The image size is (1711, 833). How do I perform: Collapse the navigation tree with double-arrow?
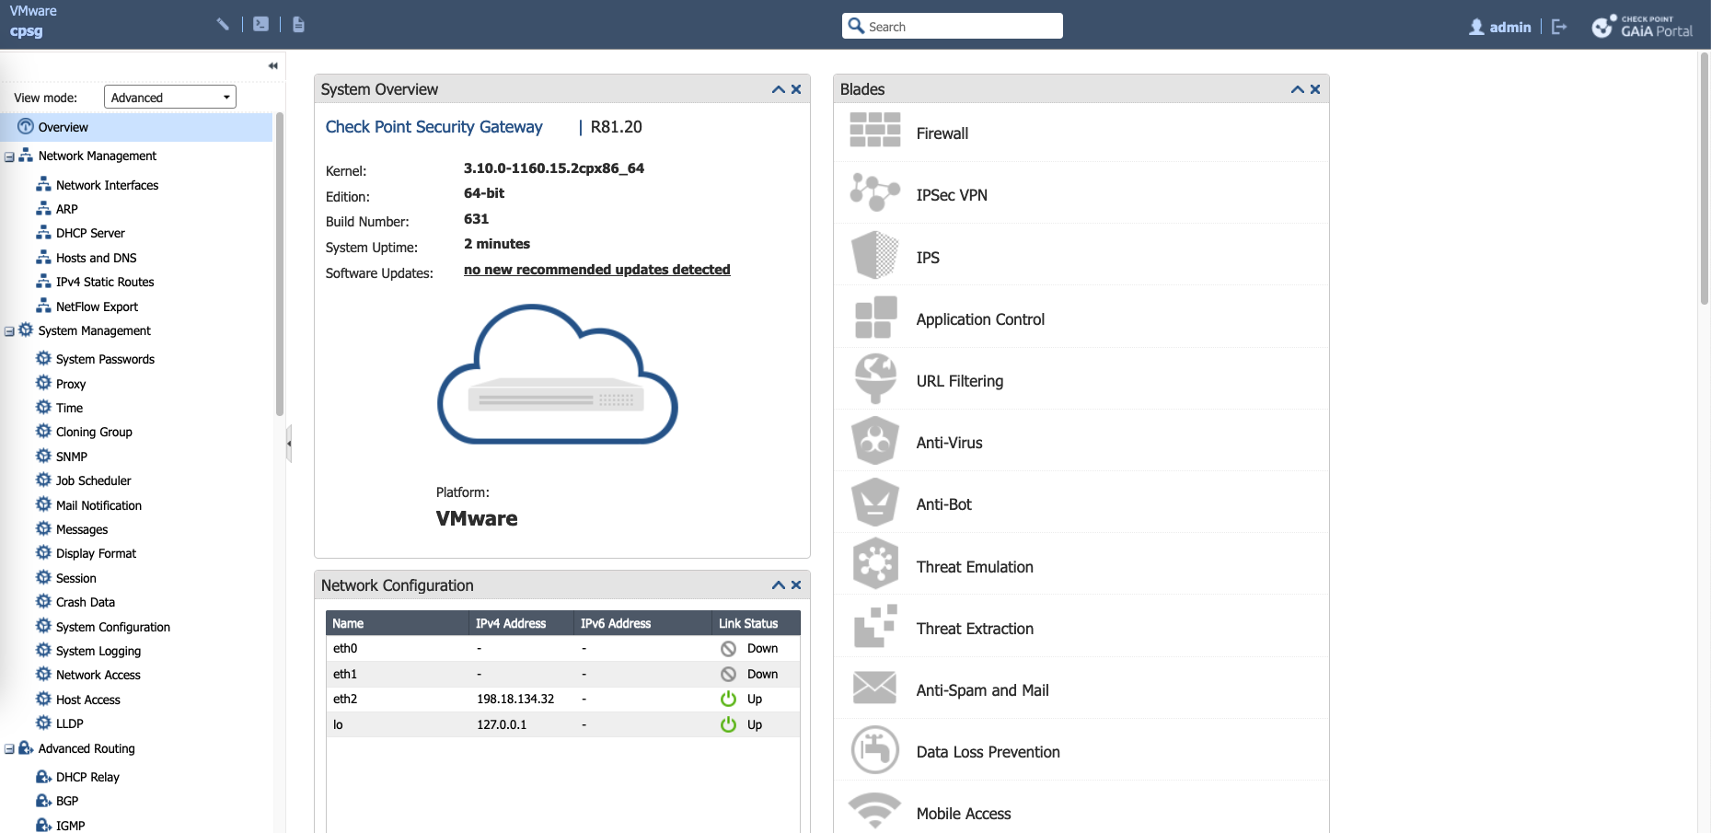pyautogui.click(x=272, y=66)
